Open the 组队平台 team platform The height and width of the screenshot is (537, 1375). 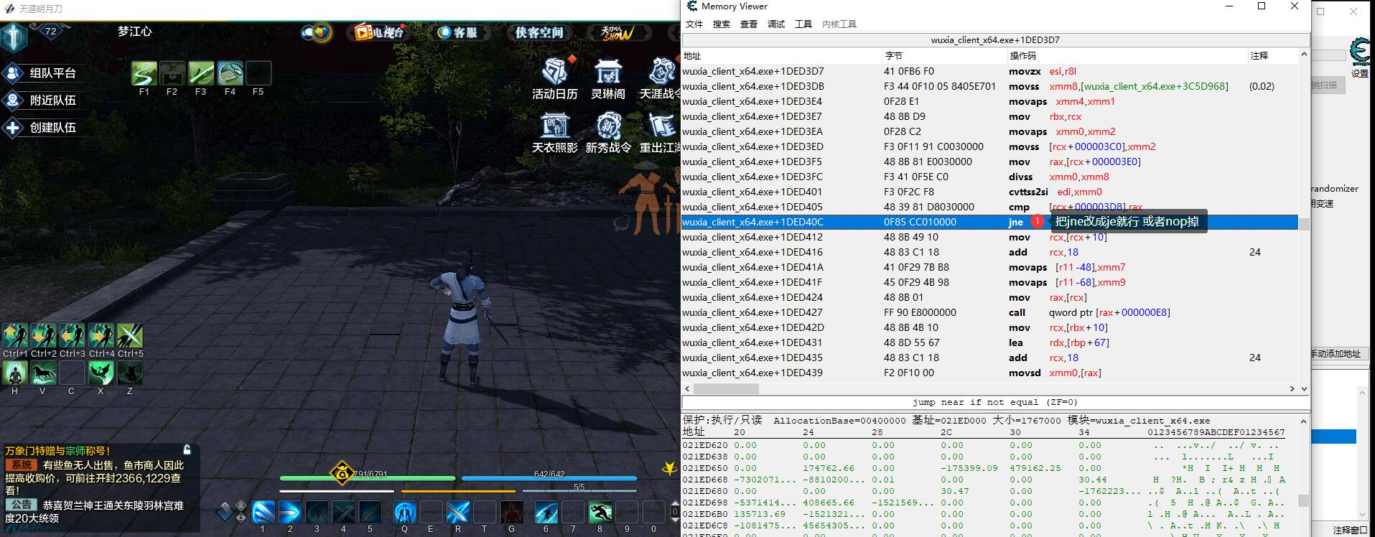40,73
